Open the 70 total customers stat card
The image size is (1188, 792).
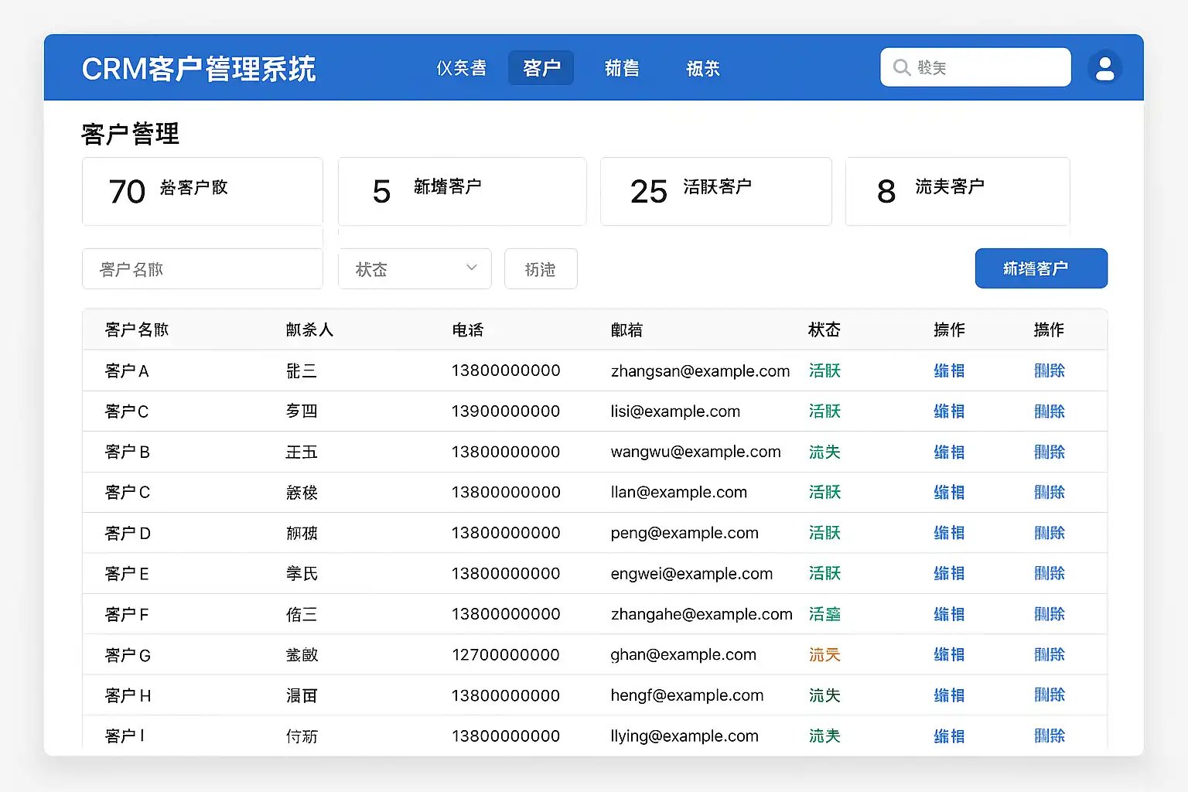[x=203, y=192]
